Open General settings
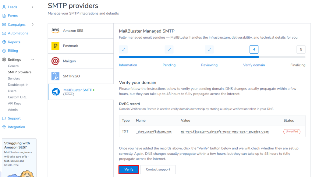 (14, 66)
